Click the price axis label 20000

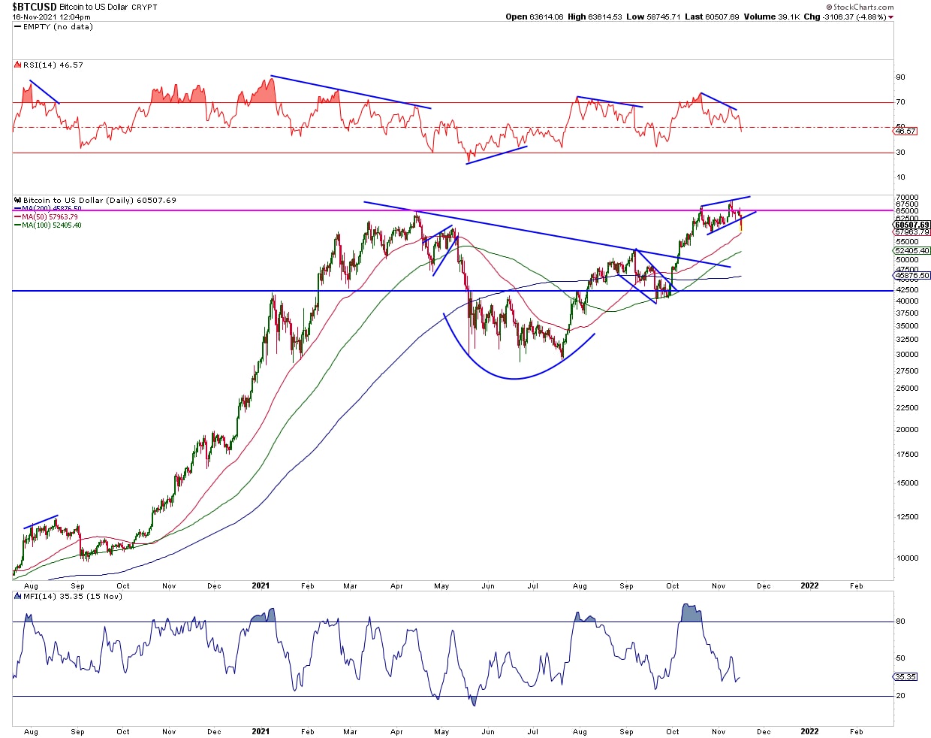pyautogui.click(x=907, y=430)
